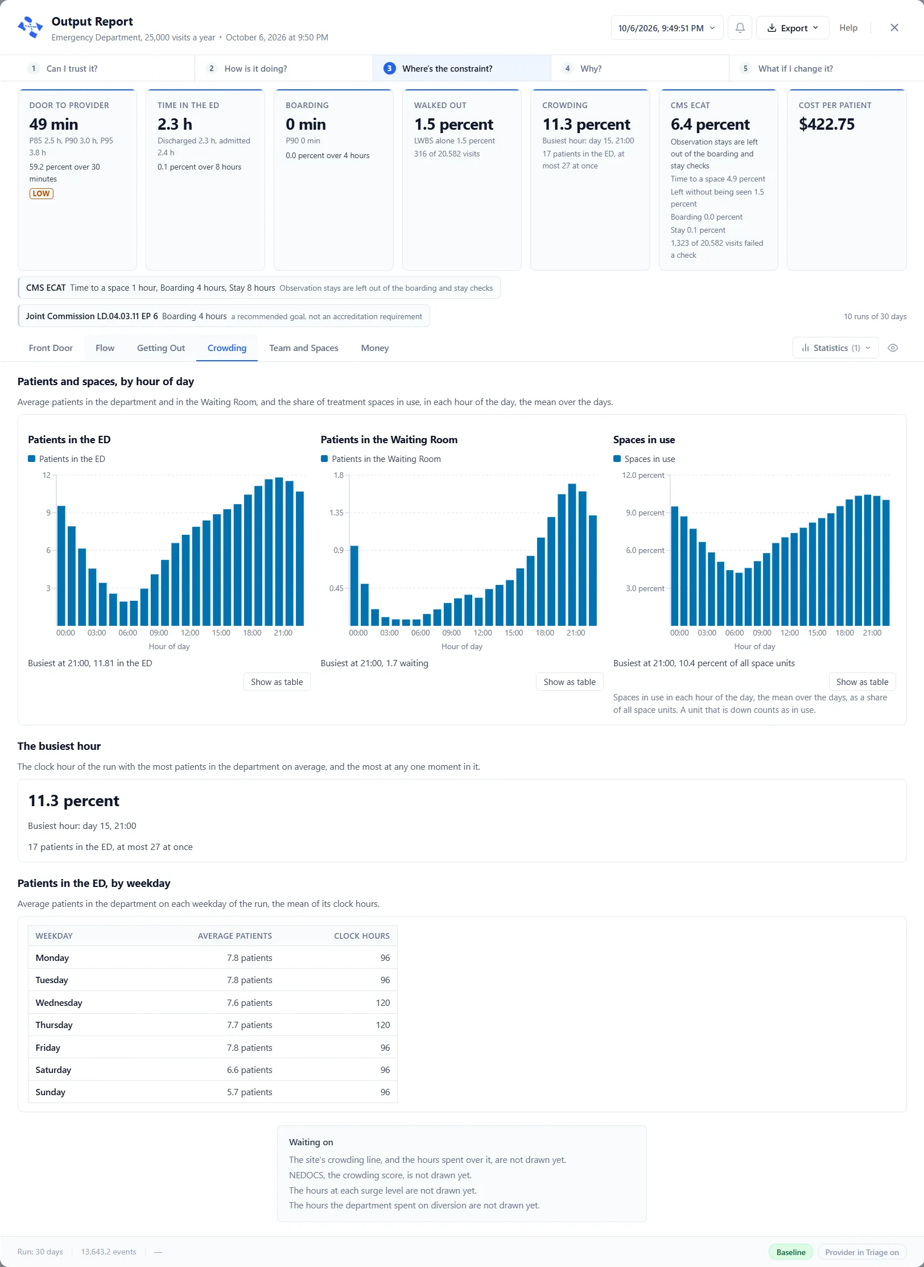
Task: Expand the Export menu
Action: (792, 28)
